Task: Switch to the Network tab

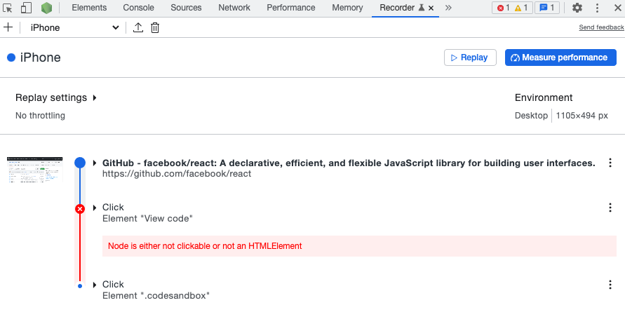Action: point(234,8)
